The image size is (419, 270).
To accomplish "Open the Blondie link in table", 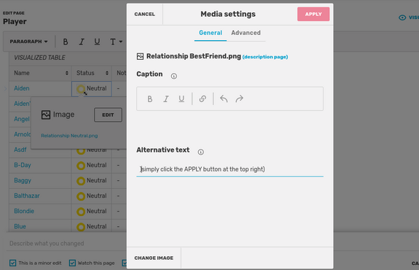I will pos(24,211).
